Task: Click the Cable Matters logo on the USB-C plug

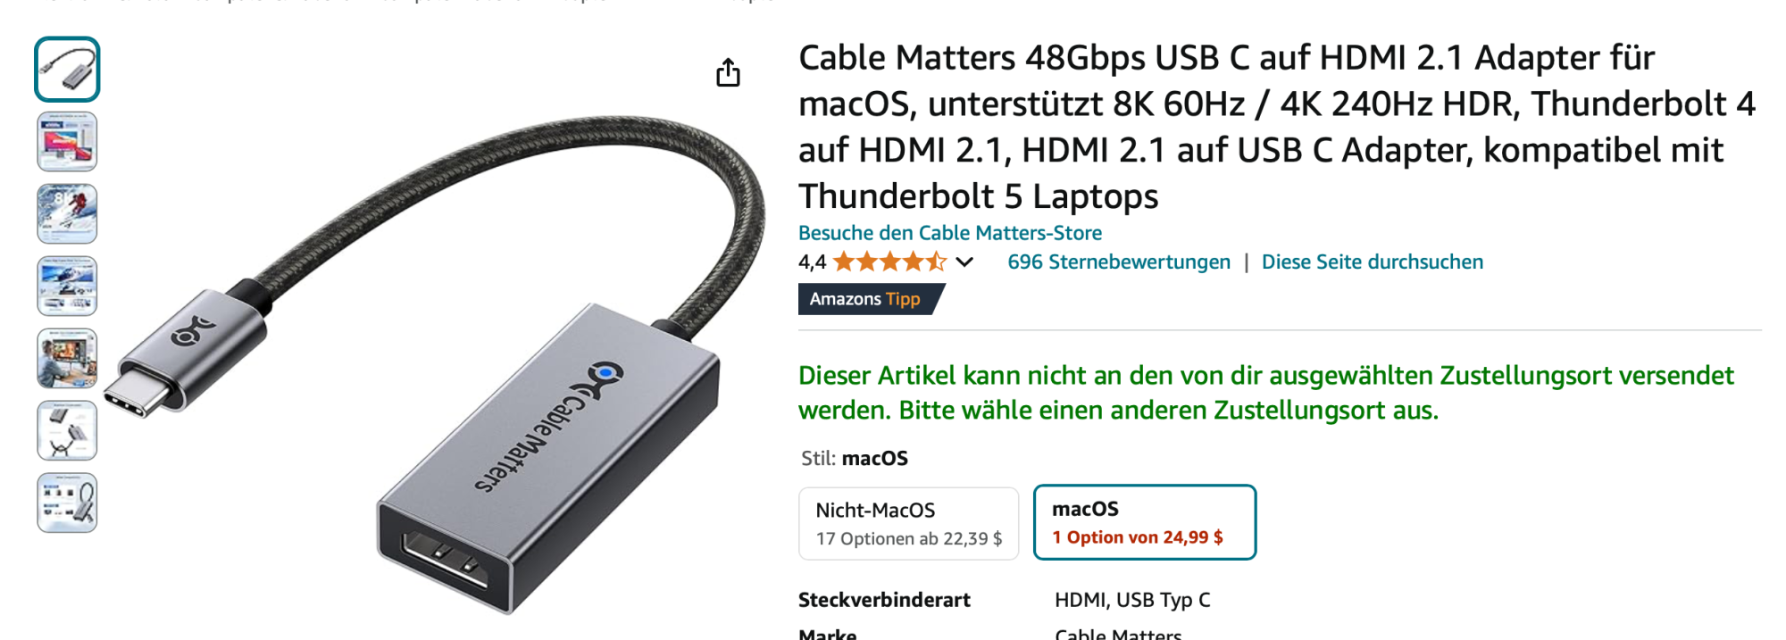Action: pyautogui.click(x=193, y=331)
